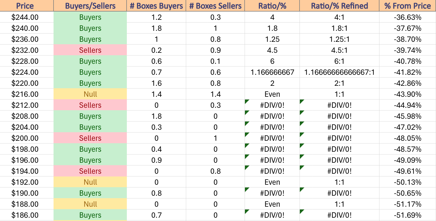Screen dimensions: 436x221
Task: Select refined ratio 1.16666666666667:1 cell
Action: (340, 72)
